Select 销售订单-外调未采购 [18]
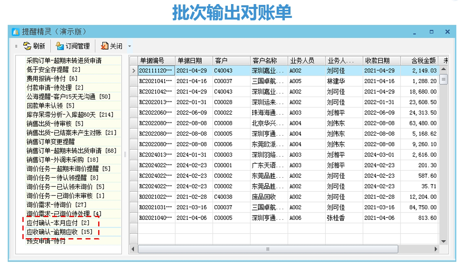This screenshot has height=272, width=471. (62, 160)
